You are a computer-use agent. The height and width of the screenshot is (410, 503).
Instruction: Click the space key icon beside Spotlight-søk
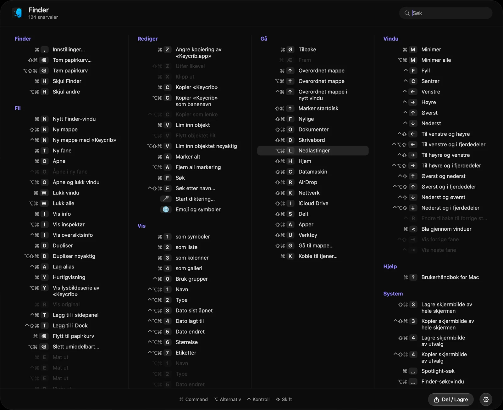click(413, 371)
